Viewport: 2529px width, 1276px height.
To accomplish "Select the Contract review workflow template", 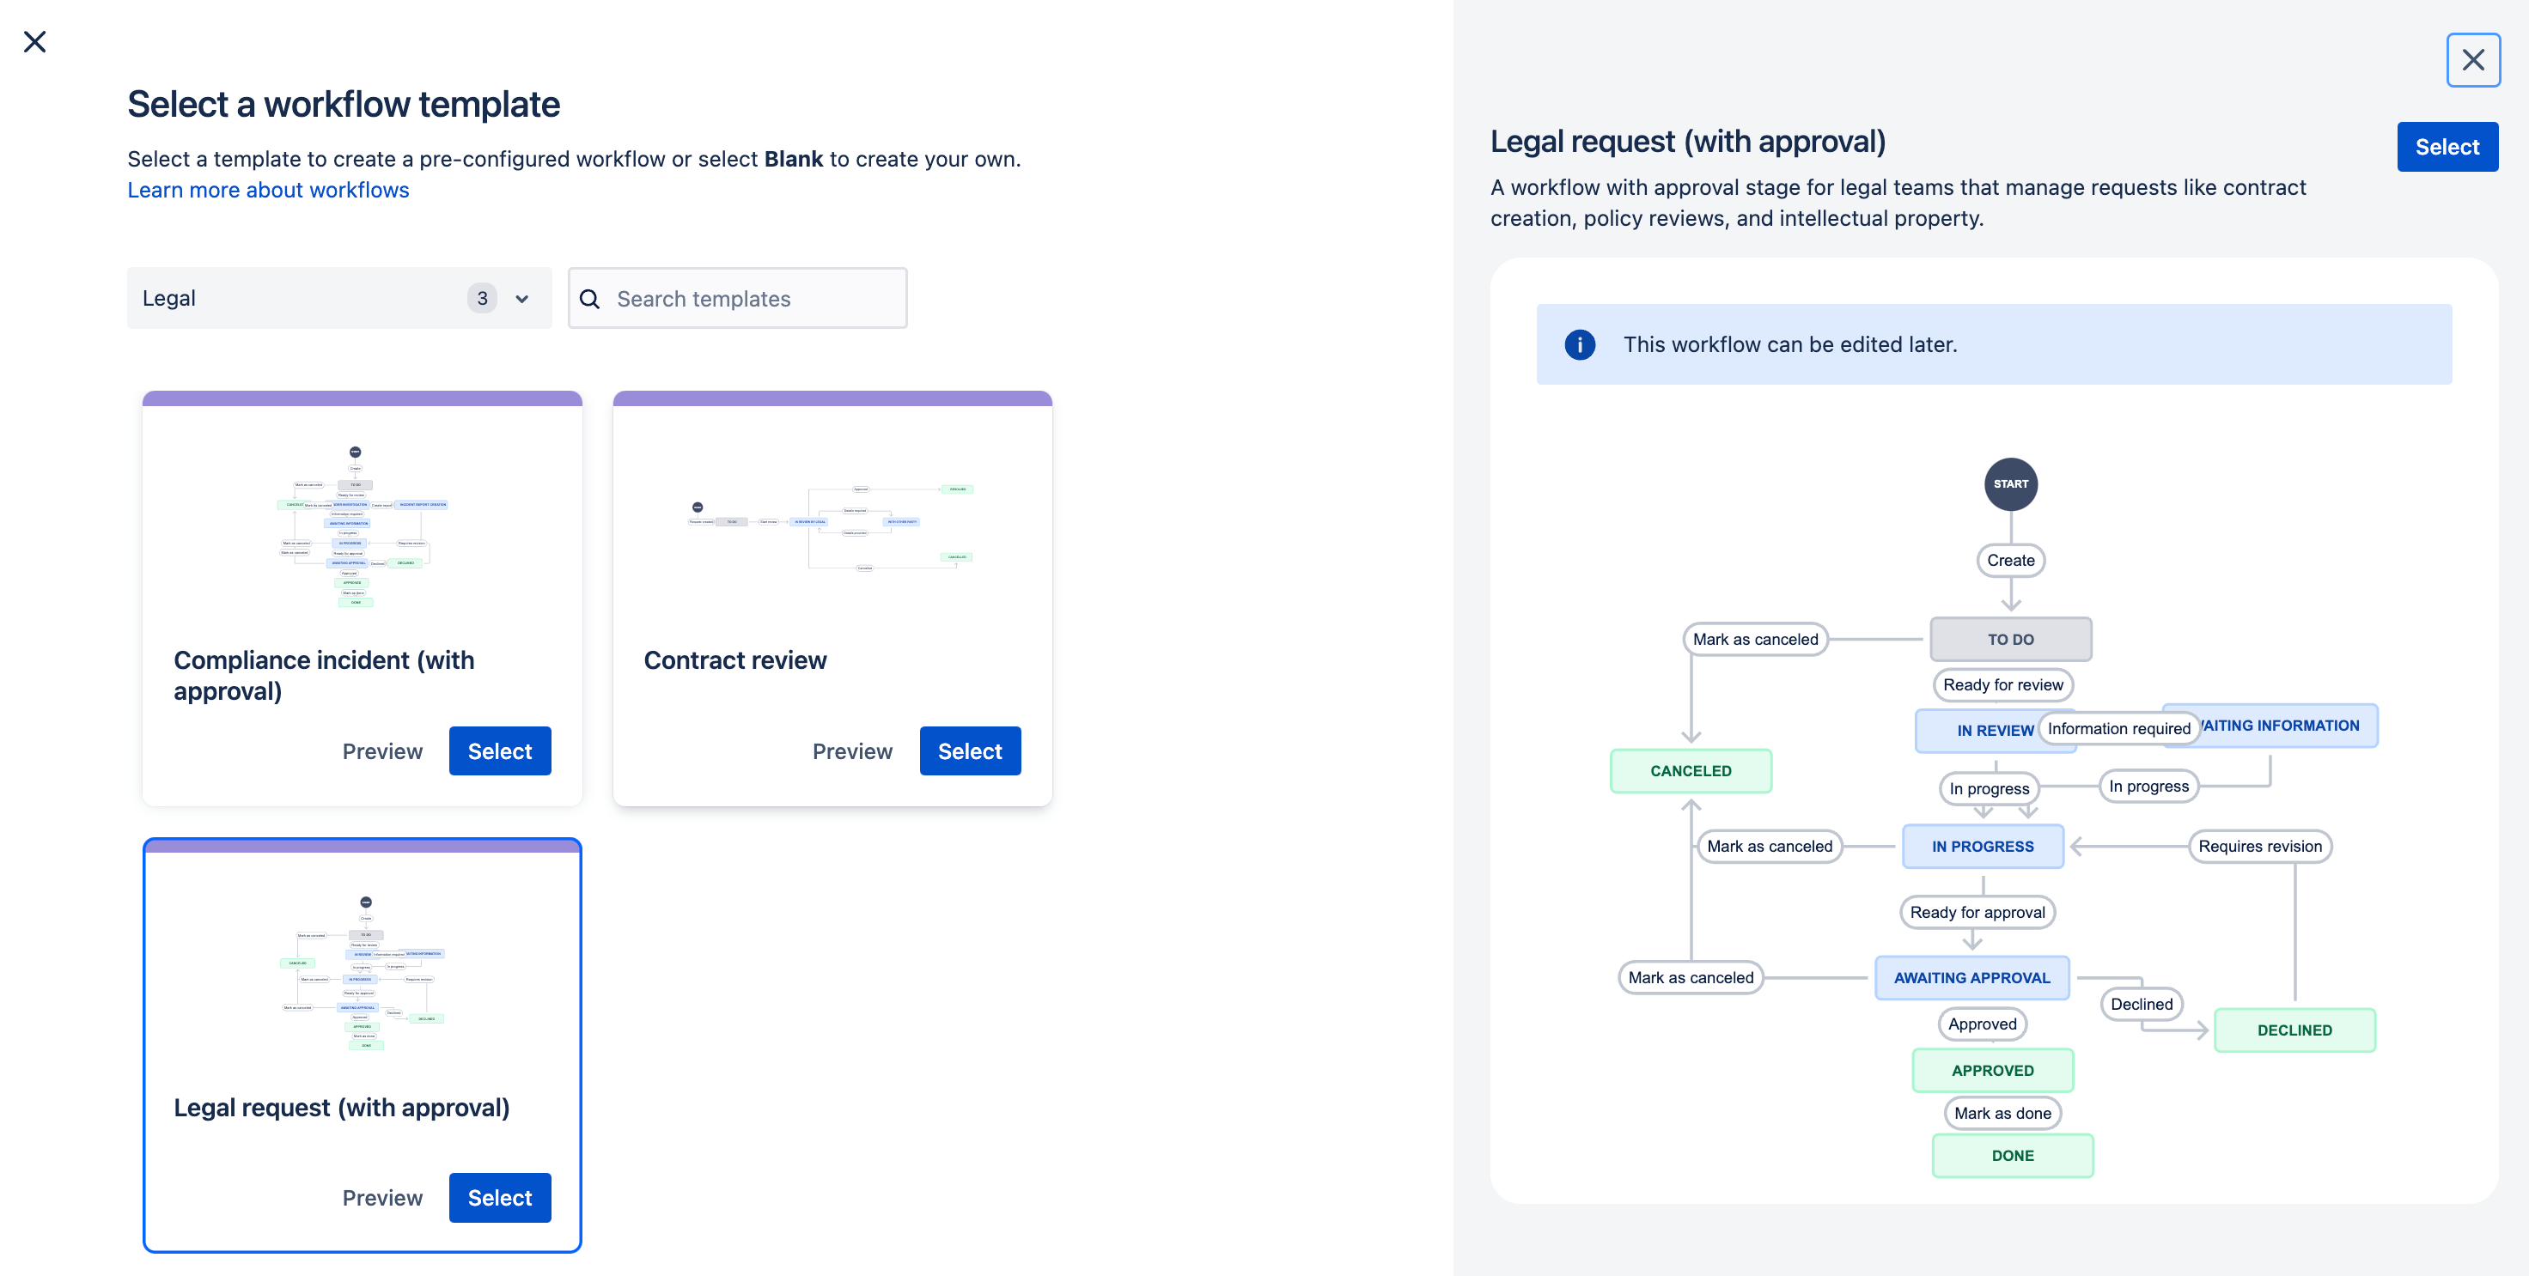I will tap(970, 750).
